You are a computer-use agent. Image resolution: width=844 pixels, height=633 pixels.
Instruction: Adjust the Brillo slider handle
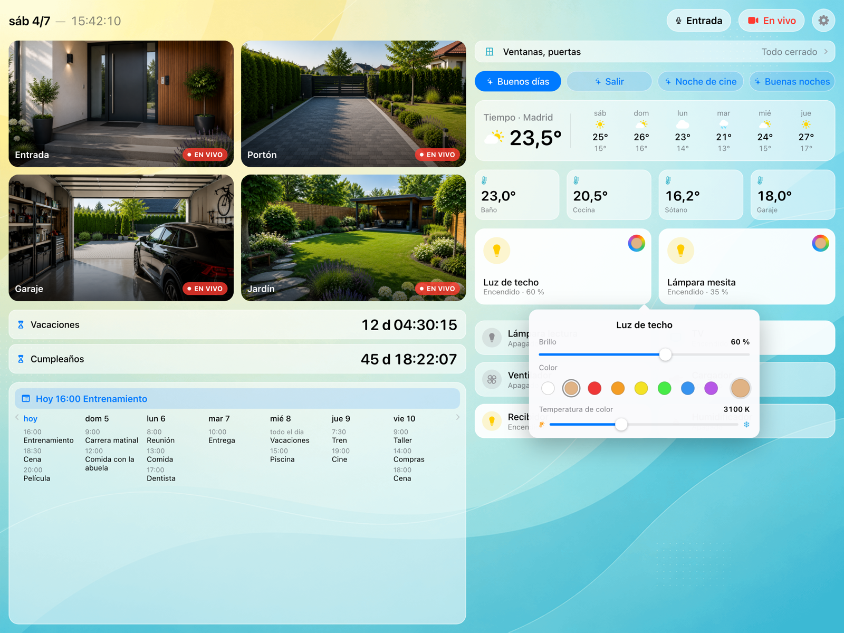(666, 354)
